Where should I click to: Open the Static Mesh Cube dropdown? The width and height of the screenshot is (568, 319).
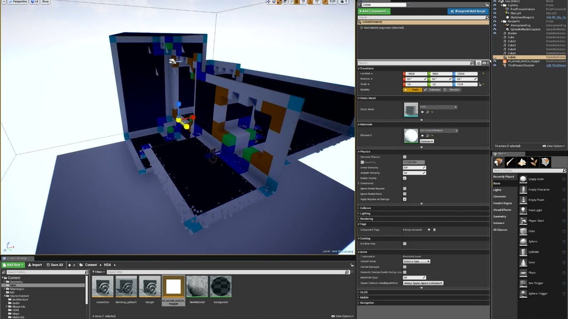(x=438, y=107)
